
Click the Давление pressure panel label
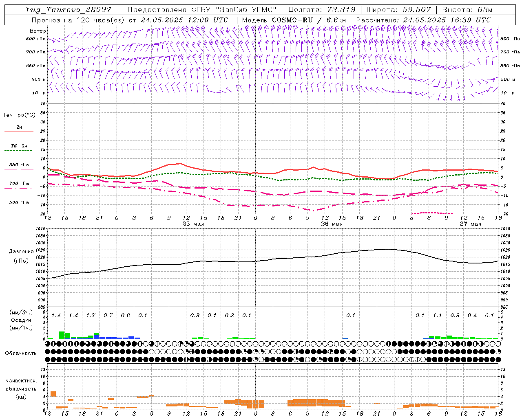click(x=21, y=252)
